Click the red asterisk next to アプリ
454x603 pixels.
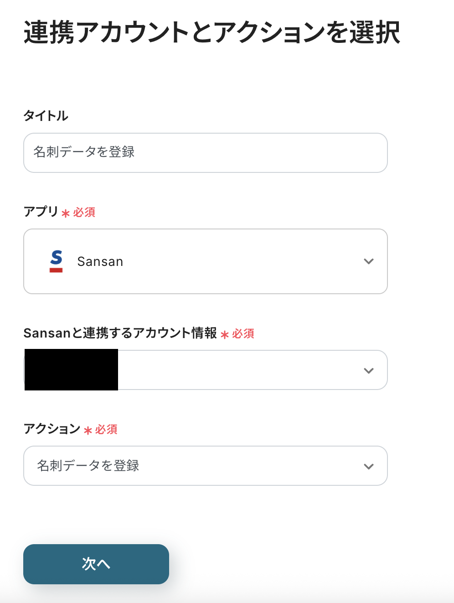pos(66,213)
